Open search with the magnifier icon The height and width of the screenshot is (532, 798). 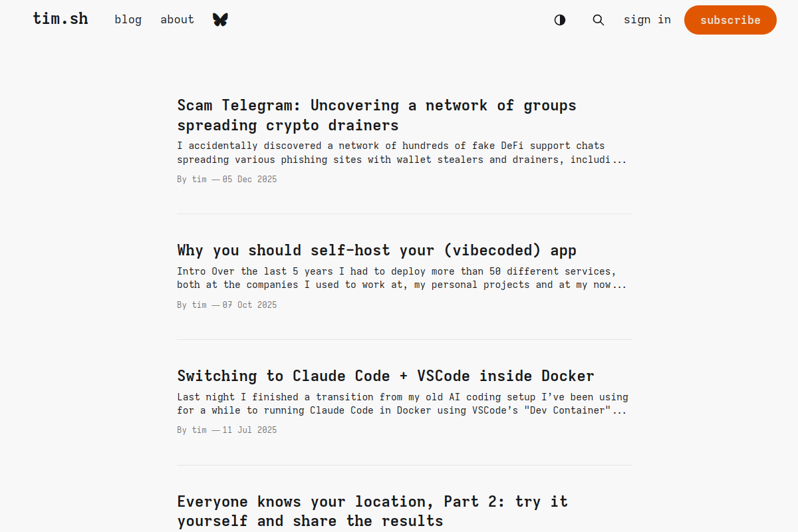[598, 20]
